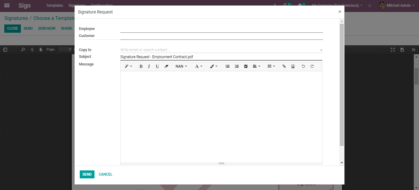
Task: Undo the last message edit
Action: click(303, 66)
